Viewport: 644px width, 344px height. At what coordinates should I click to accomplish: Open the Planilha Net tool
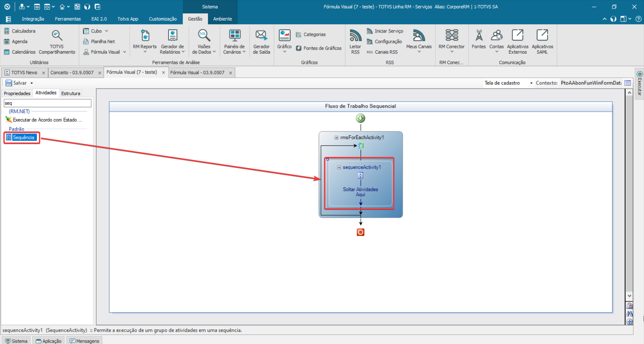(x=99, y=41)
